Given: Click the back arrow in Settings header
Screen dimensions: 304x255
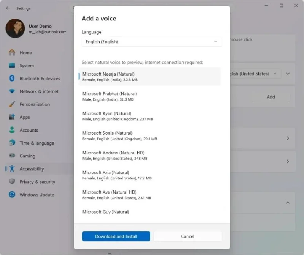Looking at the screenshot, I should pos(8,8).
